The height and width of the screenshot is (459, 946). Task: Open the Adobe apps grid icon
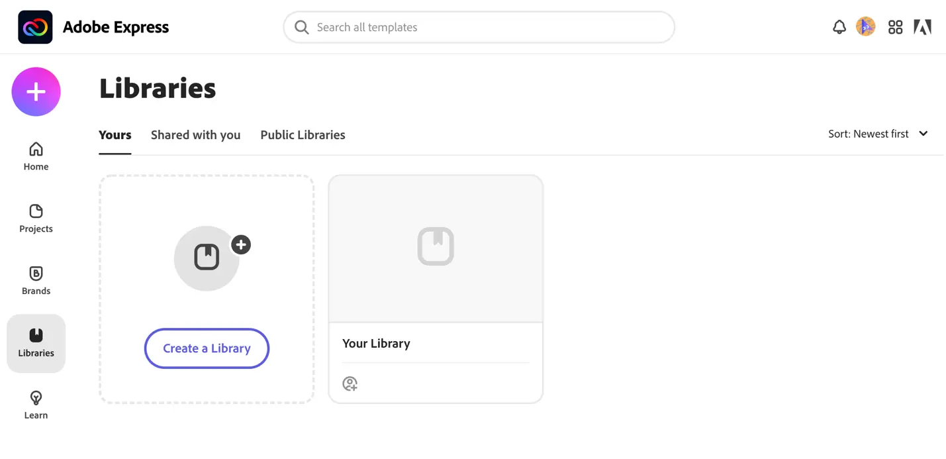tap(895, 27)
